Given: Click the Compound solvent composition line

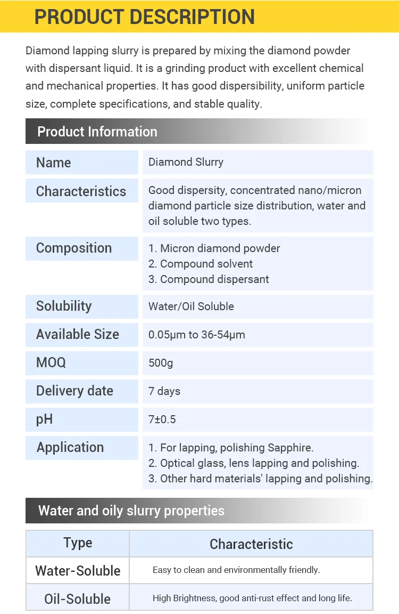Looking at the screenshot, I should 206,264.
